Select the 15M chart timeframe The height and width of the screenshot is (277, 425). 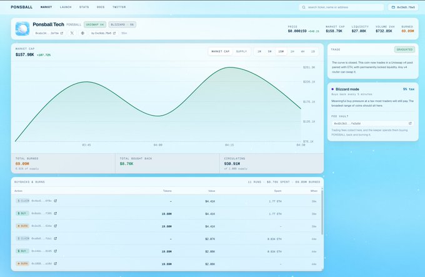[x=281, y=51]
